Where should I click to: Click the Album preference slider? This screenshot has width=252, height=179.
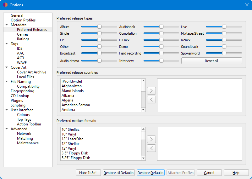pyautogui.click(x=99, y=27)
